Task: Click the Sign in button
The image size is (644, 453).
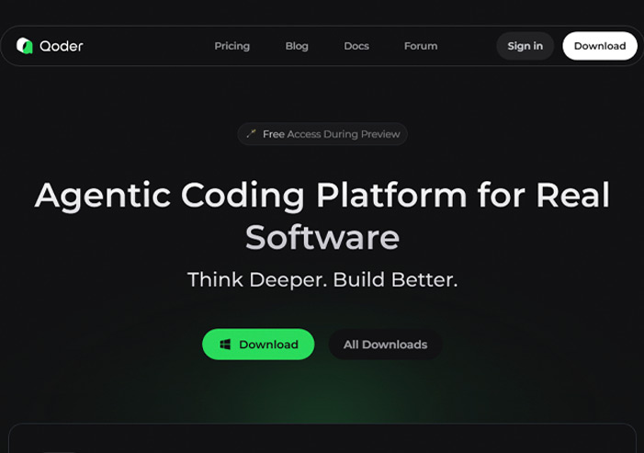Action: (525, 46)
